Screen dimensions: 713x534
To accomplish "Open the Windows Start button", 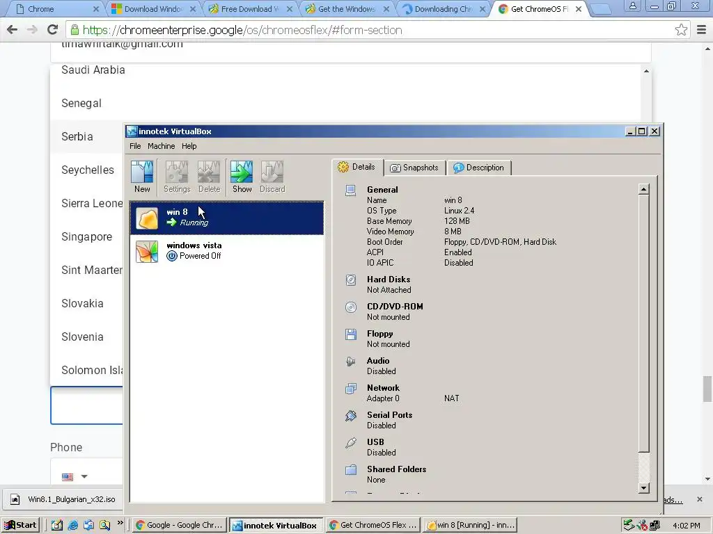I will [x=20, y=525].
